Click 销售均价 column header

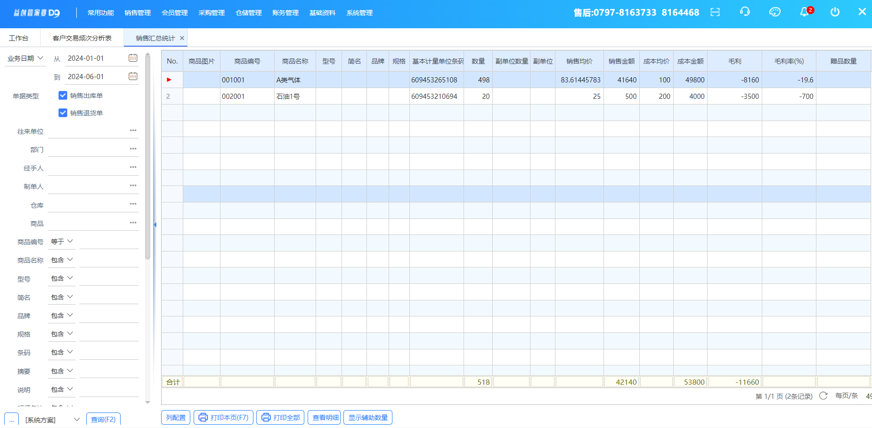click(579, 61)
